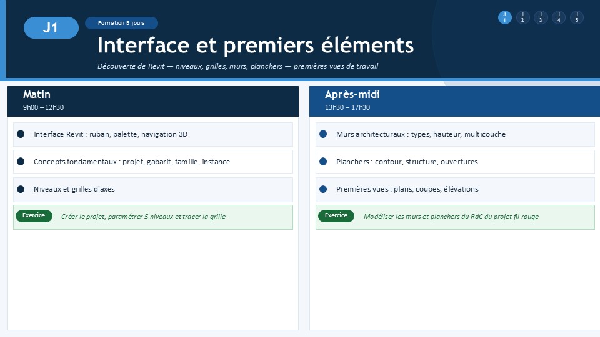
Task: Click bullet beside Niveaux et grilles d'axes
Action: [21, 189]
